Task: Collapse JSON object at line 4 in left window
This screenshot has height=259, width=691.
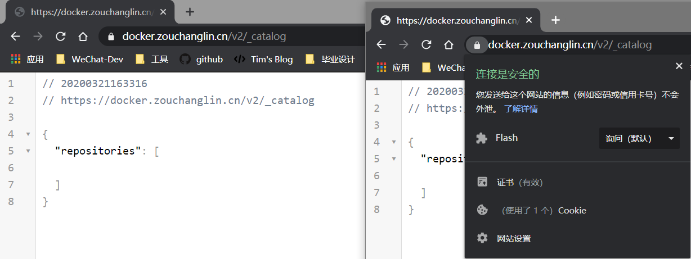Action: tap(28, 134)
